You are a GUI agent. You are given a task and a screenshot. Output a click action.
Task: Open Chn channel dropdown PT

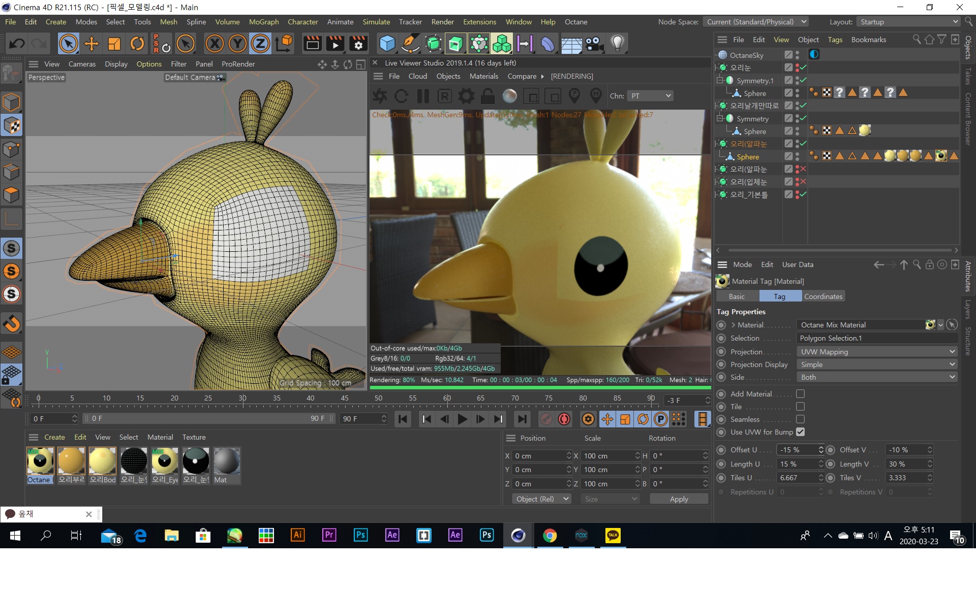pos(650,96)
